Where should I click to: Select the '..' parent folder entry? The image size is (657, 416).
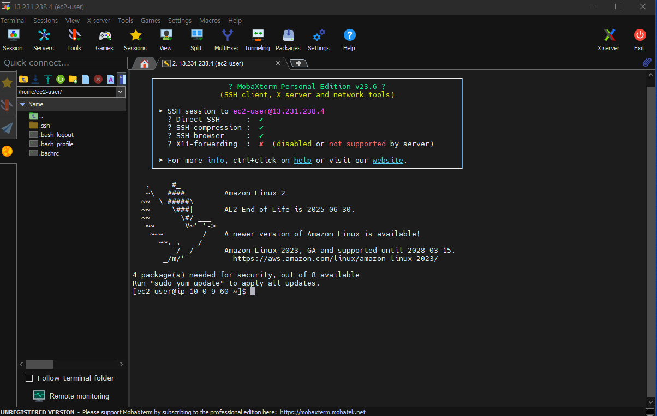click(37, 116)
